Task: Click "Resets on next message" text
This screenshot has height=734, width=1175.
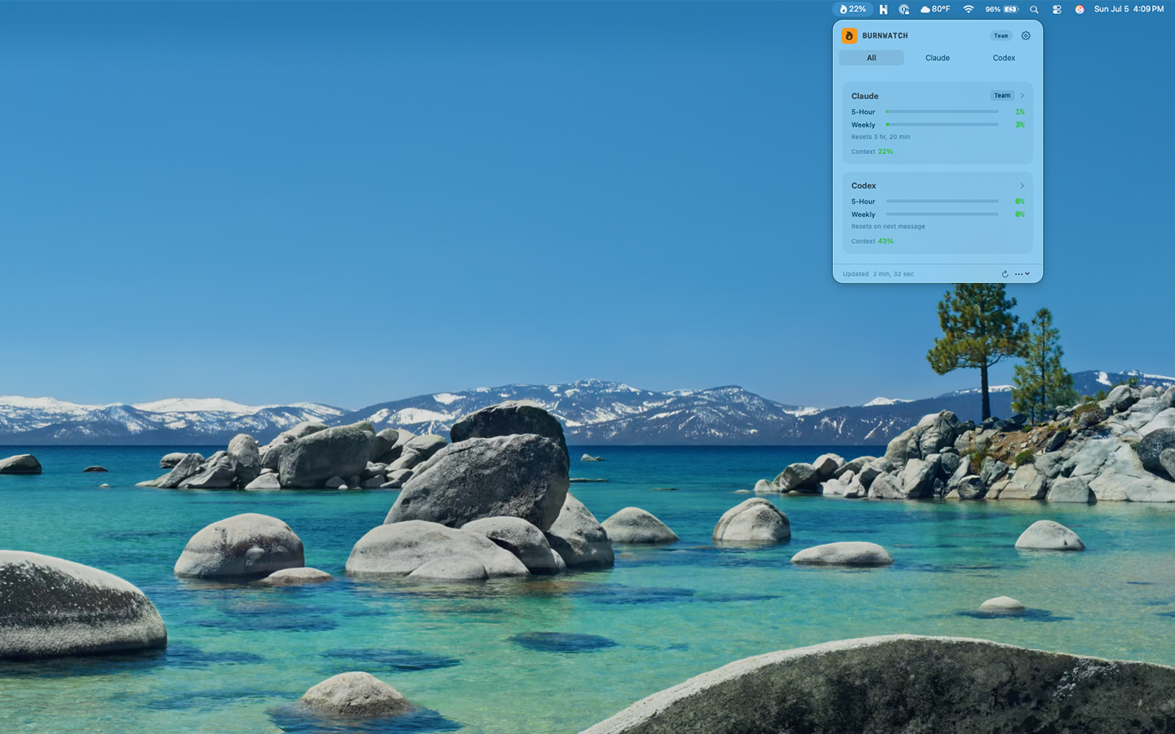Action: tap(888, 227)
